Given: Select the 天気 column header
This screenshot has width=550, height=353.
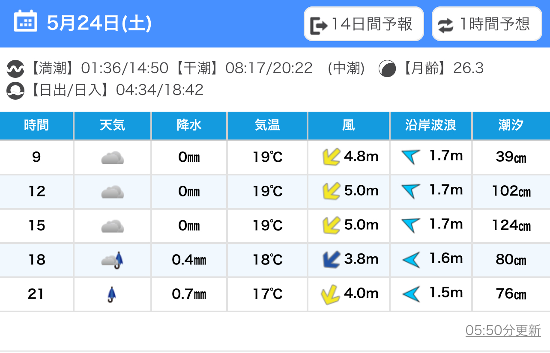Looking at the screenshot, I should [x=112, y=125].
